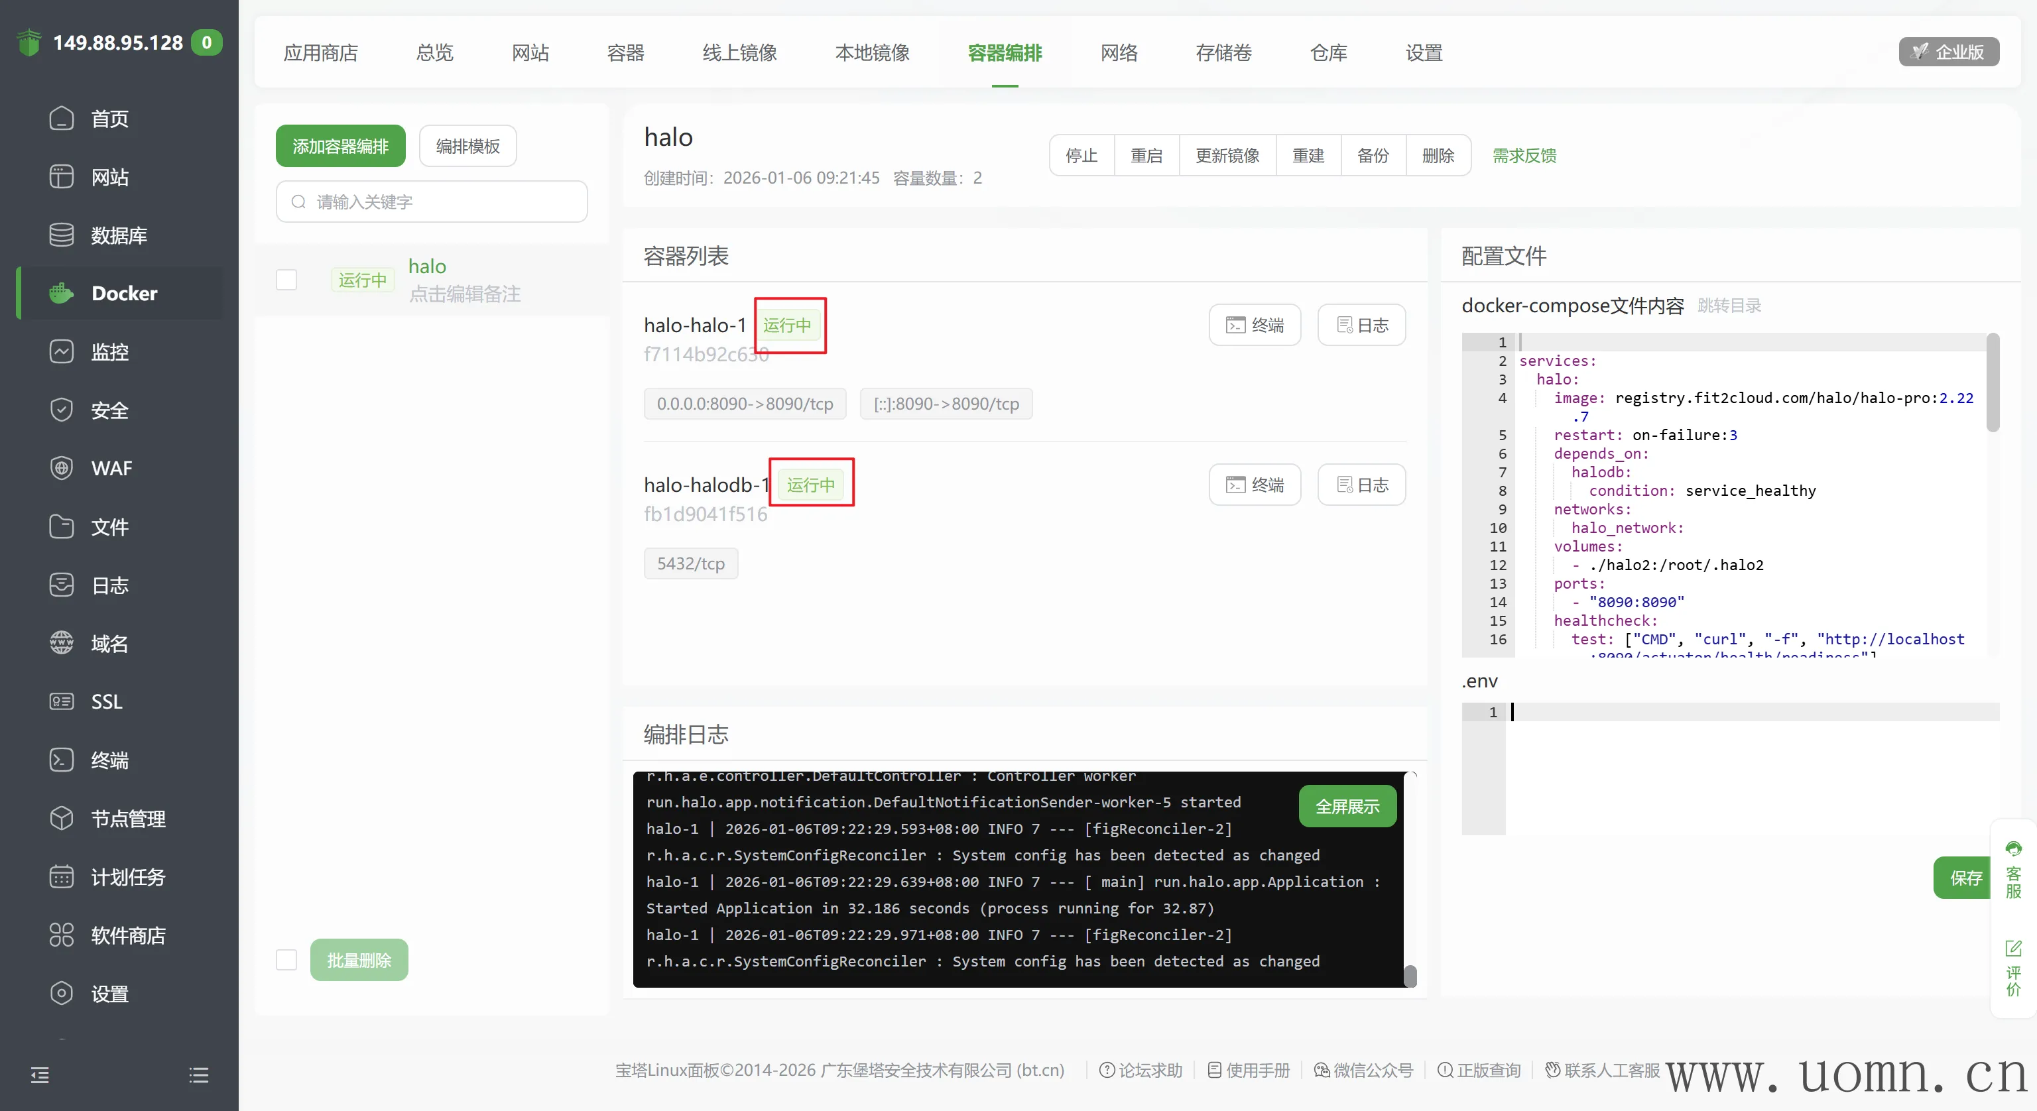Viewport: 2037px width, 1111px height.
Task: Open the 计划任务 calendar icon
Action: pyautogui.click(x=61, y=877)
